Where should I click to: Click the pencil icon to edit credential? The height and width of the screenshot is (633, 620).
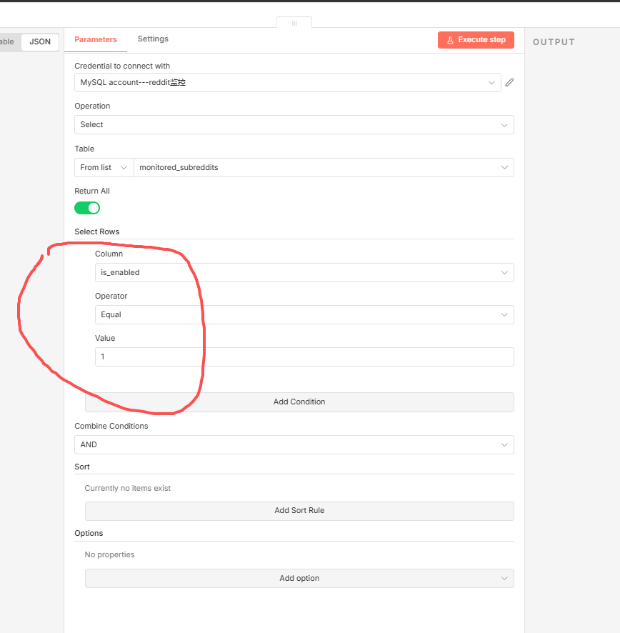click(x=509, y=83)
